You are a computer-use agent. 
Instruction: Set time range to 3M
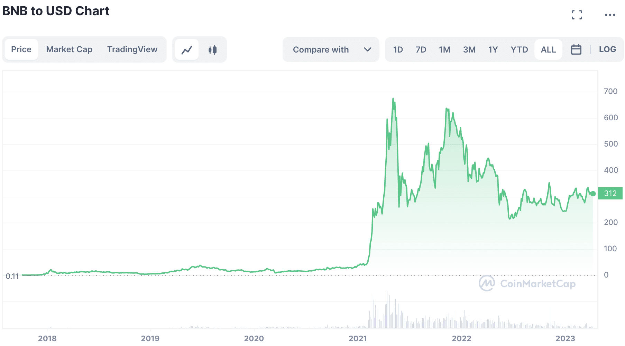[469, 50]
